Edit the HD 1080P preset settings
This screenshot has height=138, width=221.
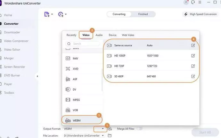193,56
